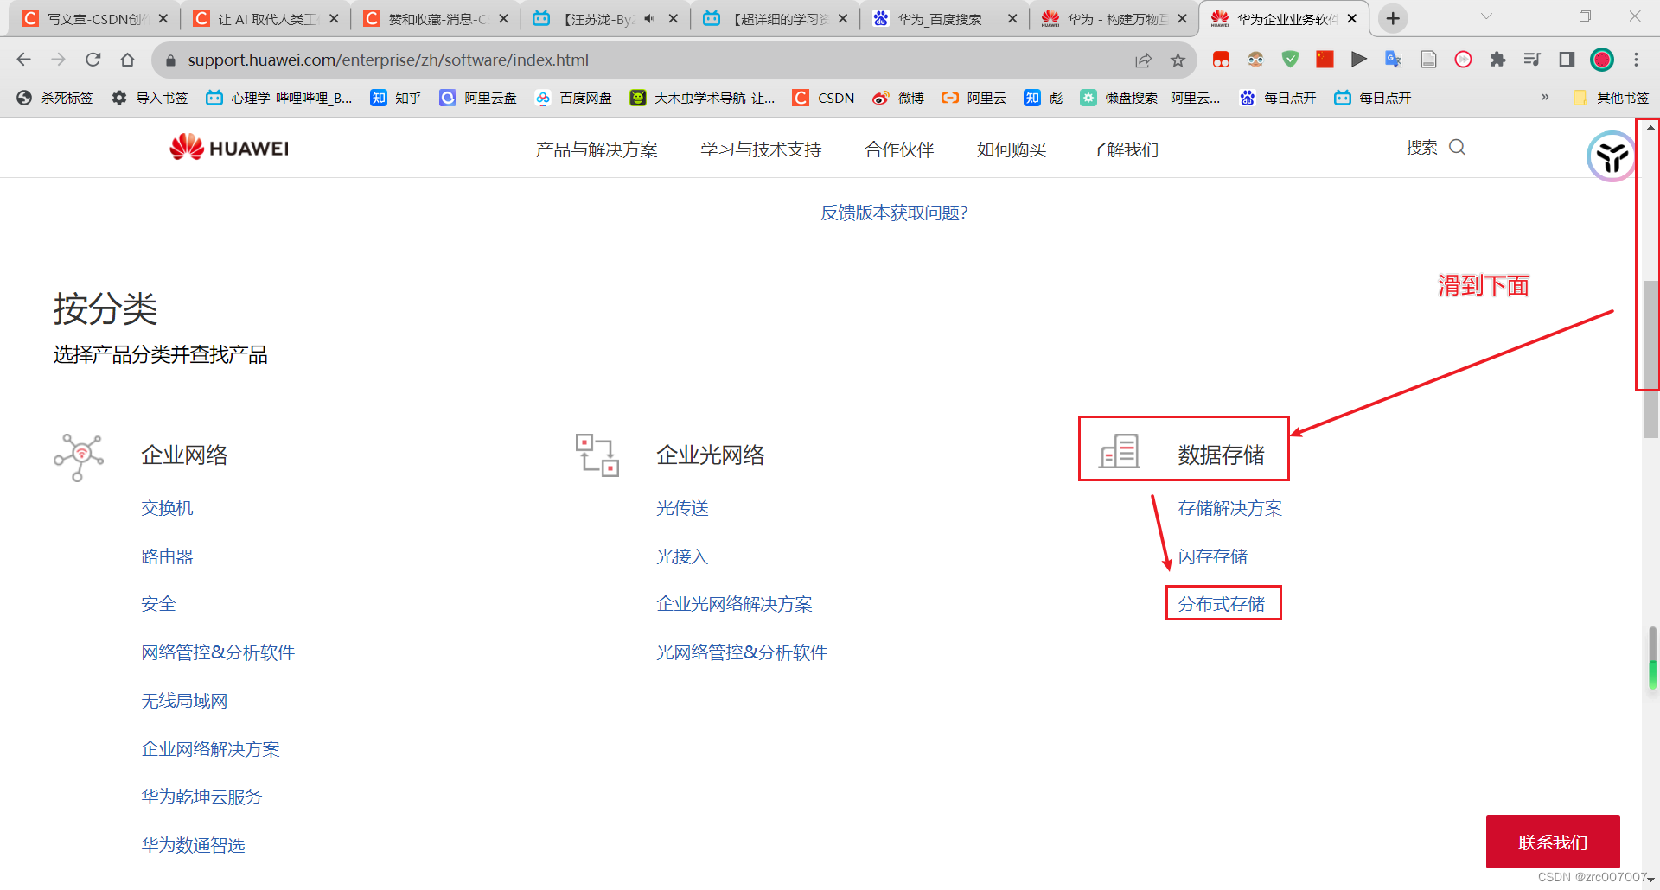Open the 微博 bookmark
This screenshot has width=1660, height=890.
tap(898, 98)
